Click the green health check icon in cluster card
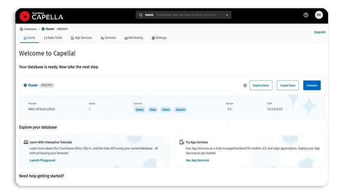Image resolution: width=344 pixels, height=194 pixels. 25,85
